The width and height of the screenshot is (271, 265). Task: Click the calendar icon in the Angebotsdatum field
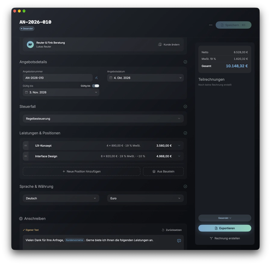(111, 78)
